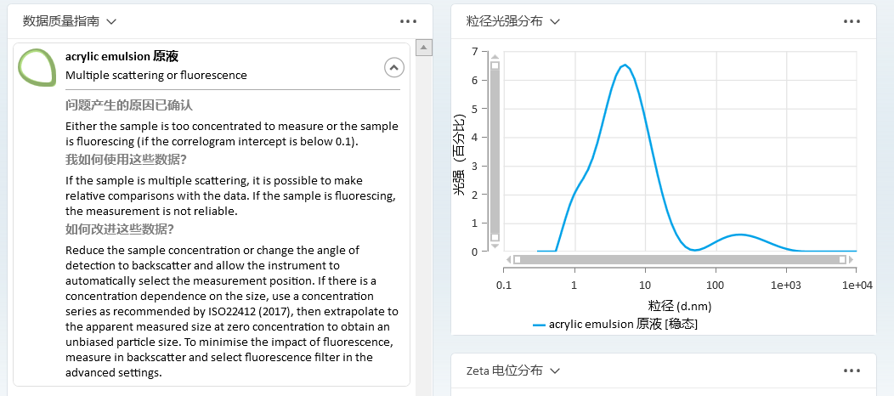Image resolution: width=894 pixels, height=396 pixels.
Task: Click the bottom handle of vertical range slider
Action: click(495, 238)
